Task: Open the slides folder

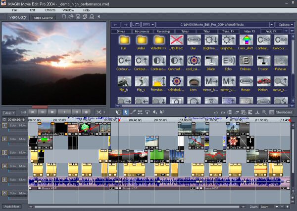Action: [142, 40]
